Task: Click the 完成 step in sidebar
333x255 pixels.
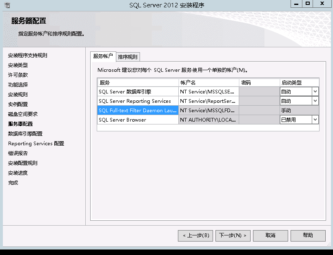Action: click(x=13, y=183)
